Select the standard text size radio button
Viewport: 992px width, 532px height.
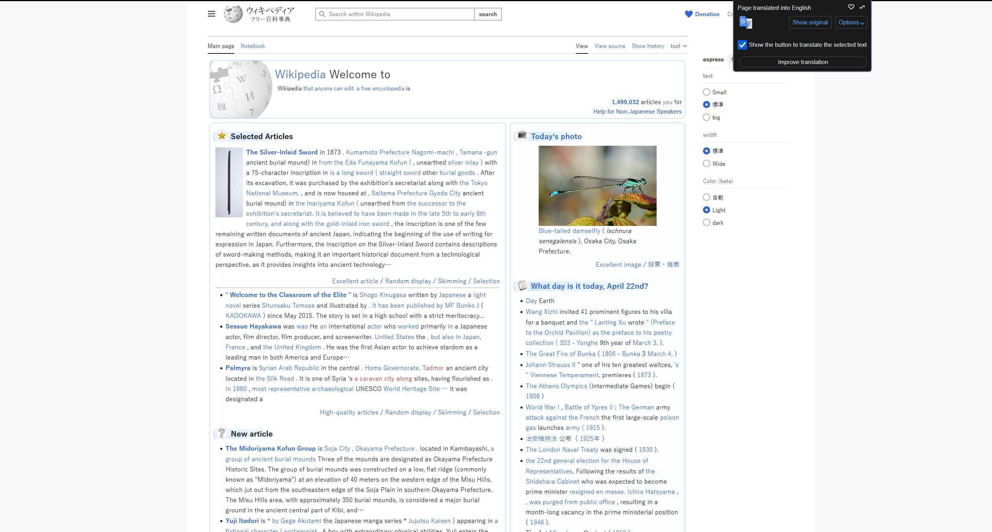pyautogui.click(x=707, y=105)
